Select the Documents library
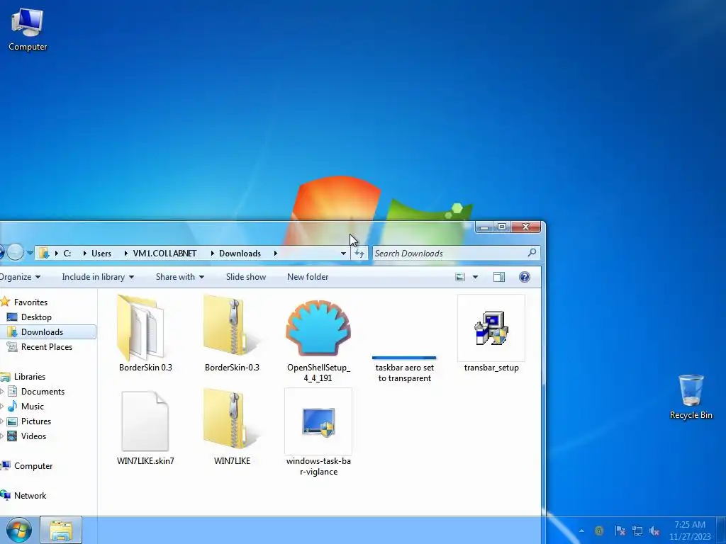 pos(43,391)
